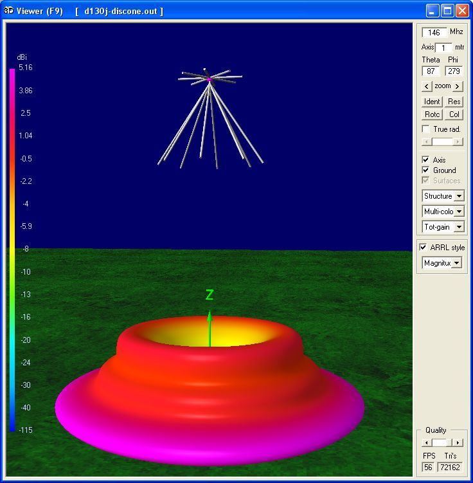
Task: Toggle the ARRL style checkbox
Action: click(424, 248)
